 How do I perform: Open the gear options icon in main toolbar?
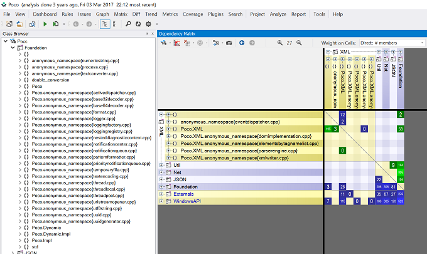click(148, 24)
